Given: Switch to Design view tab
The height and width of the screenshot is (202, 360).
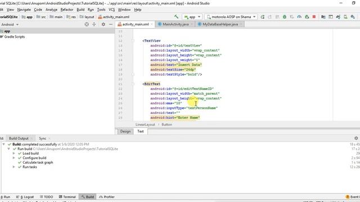Looking at the screenshot, I should 125,131.
